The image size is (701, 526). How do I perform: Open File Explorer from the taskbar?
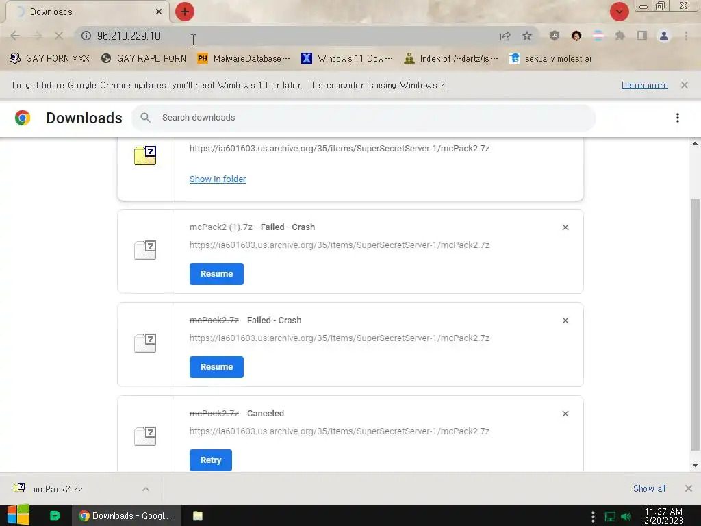198,516
